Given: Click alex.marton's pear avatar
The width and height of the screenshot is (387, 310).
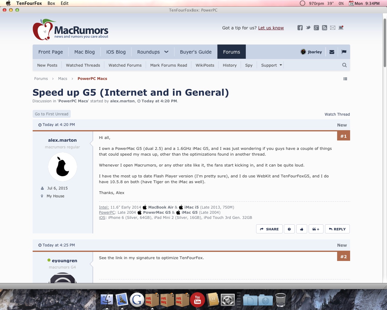Looking at the screenshot, I should point(63,167).
